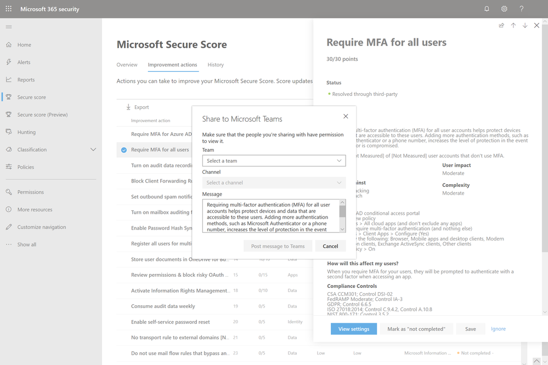Select Enable self-service password reset row

(214, 322)
